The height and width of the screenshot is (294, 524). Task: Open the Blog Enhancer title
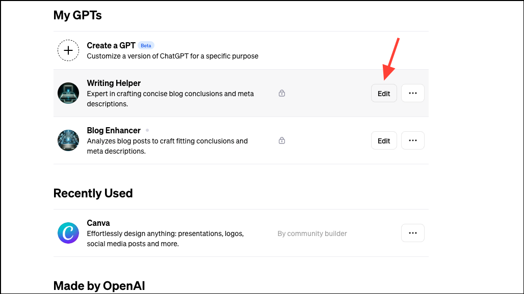[114, 130]
